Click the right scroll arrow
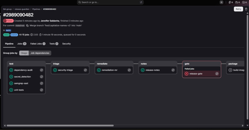 coord(243,126)
